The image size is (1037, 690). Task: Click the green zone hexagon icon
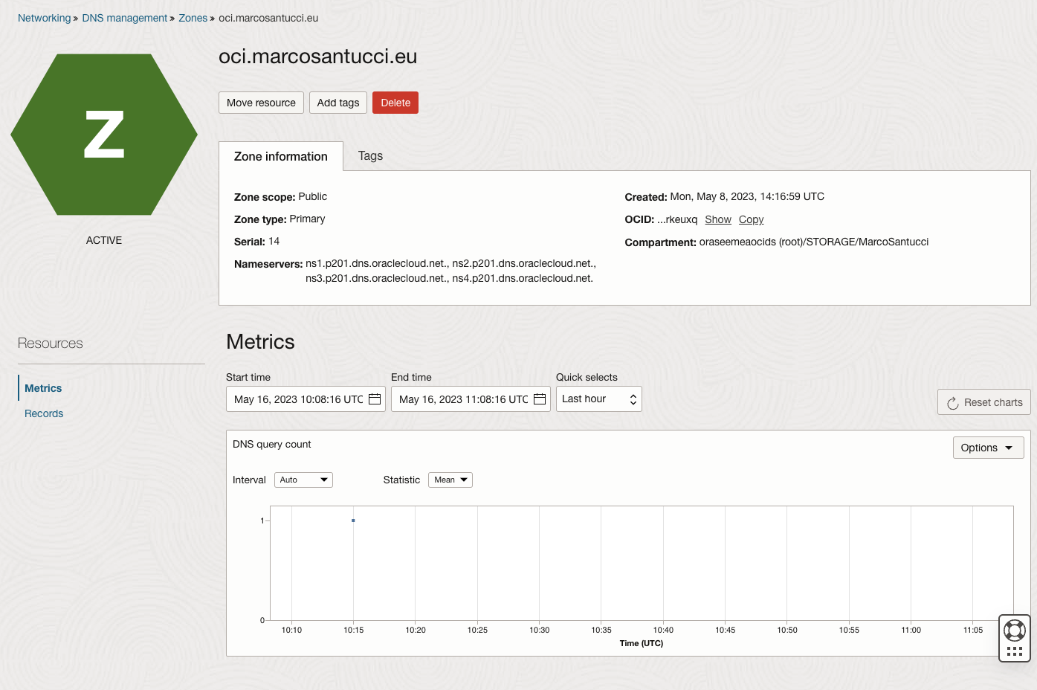pyautogui.click(x=104, y=134)
